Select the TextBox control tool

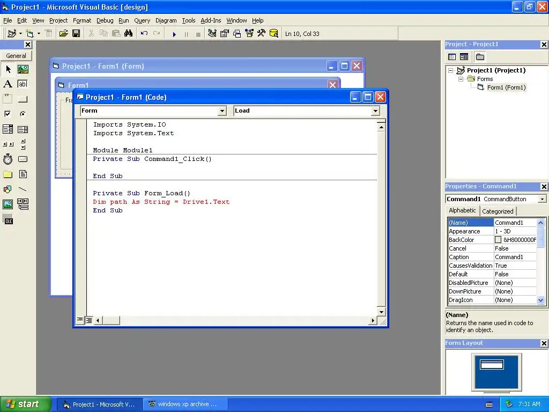coord(23,84)
